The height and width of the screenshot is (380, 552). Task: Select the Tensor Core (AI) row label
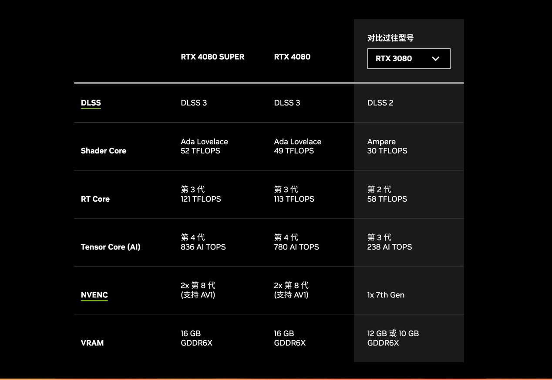coord(110,247)
